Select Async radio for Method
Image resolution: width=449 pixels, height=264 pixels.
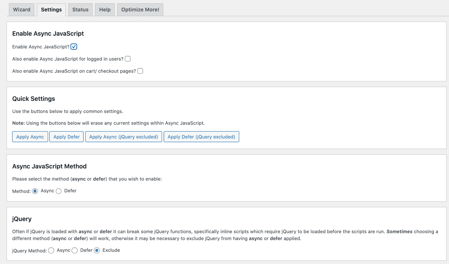click(35, 191)
